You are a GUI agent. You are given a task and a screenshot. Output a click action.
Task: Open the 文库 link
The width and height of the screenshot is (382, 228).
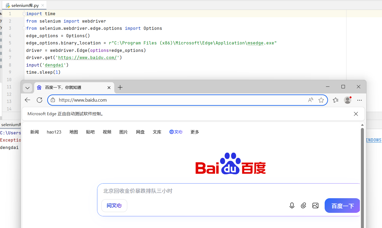157,132
